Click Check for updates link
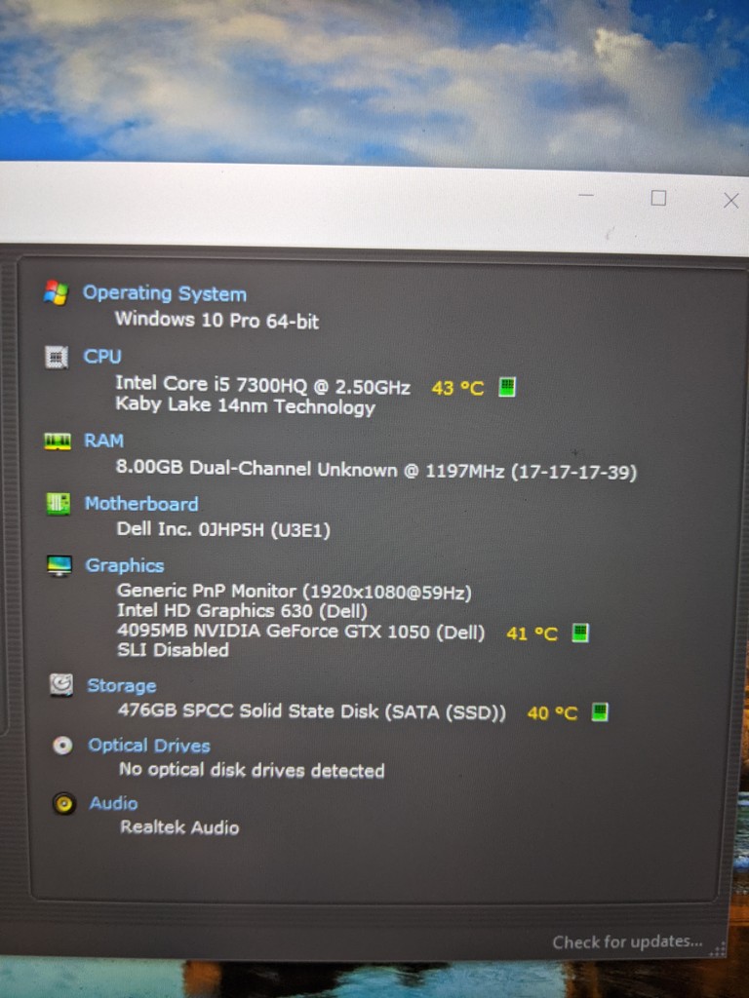The width and height of the screenshot is (749, 998). coord(627,942)
